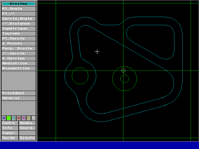Choose the cyan color swatch
199x149 pixels.
point(14,118)
